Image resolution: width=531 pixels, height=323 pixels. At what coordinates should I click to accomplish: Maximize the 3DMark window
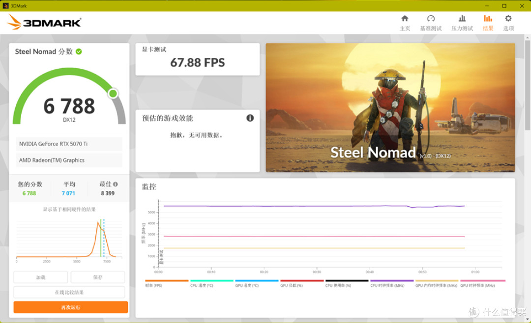click(504, 6)
